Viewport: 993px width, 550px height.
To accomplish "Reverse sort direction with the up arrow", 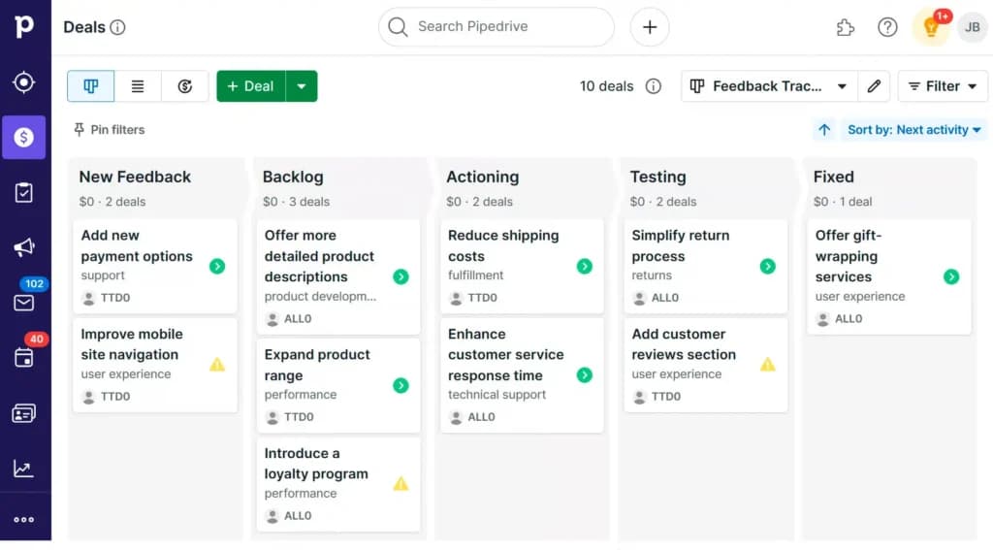I will point(824,130).
